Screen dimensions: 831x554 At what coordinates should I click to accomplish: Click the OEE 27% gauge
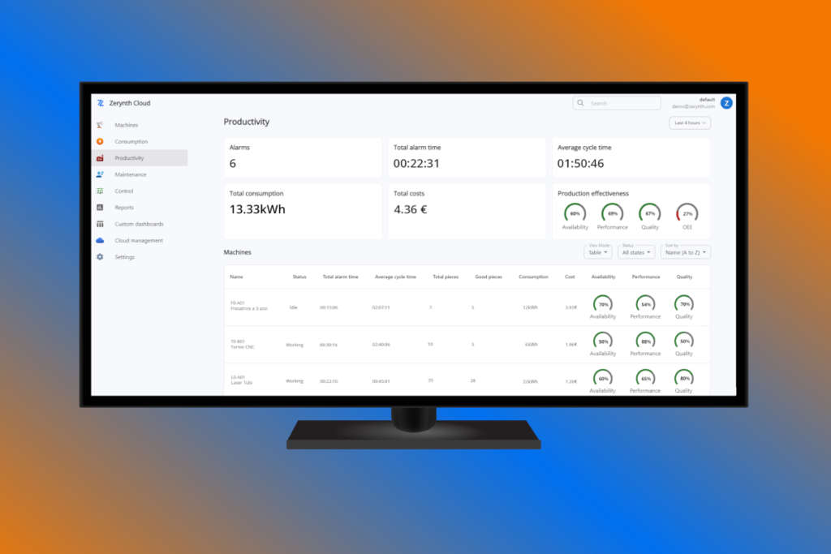[687, 213]
